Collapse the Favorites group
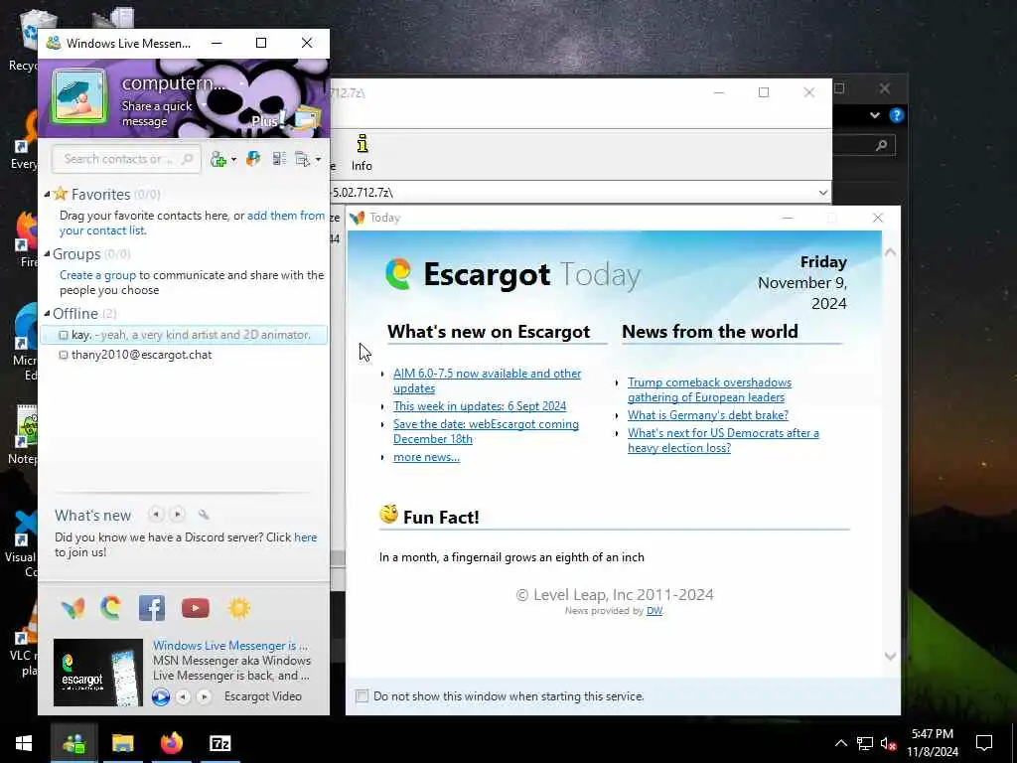 pos(47,194)
